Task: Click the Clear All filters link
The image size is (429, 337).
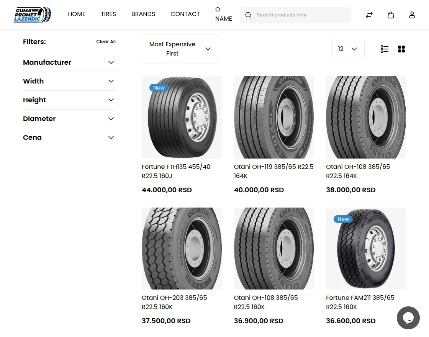Action: click(x=106, y=42)
